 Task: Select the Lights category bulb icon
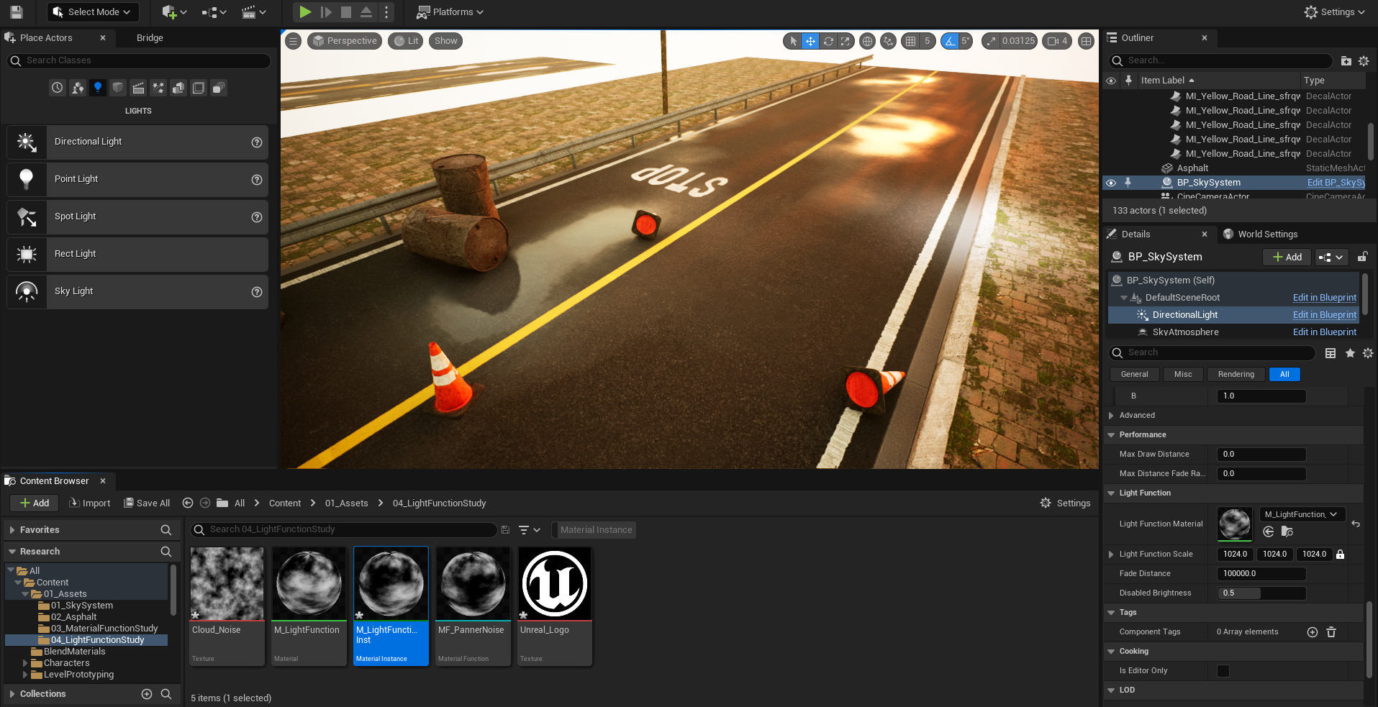(x=98, y=88)
